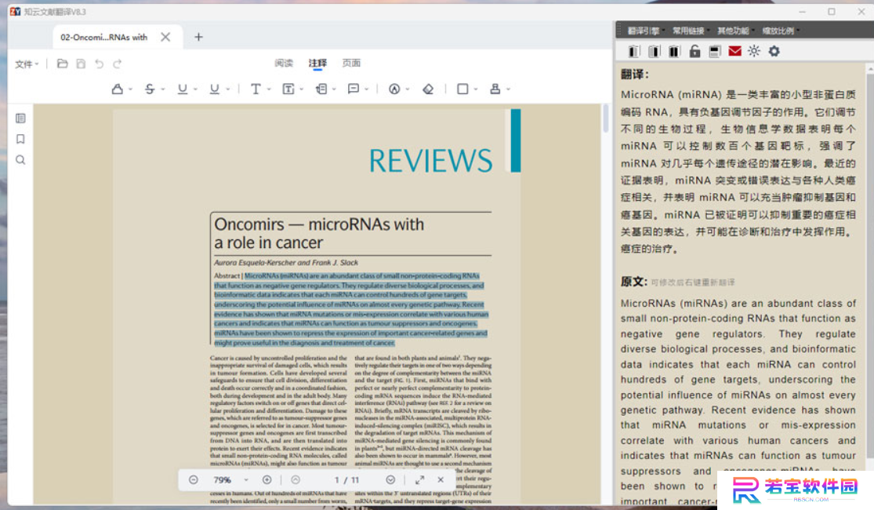Expand the comment bubble dropdown arrow
This screenshot has width=874, height=510.
tap(366, 89)
